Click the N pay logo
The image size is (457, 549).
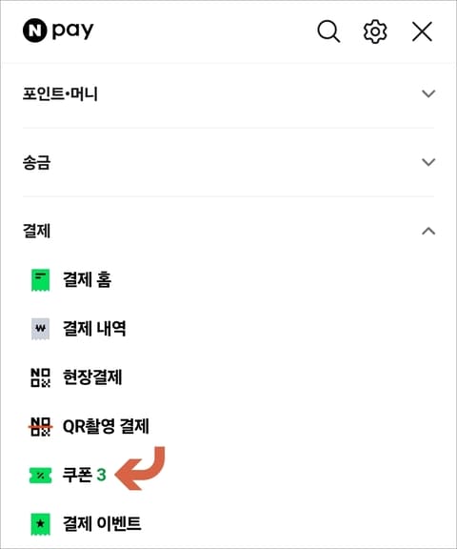[x=58, y=30]
